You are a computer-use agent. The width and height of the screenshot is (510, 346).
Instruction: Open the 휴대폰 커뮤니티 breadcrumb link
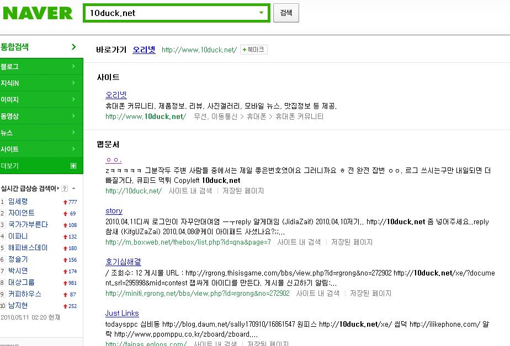click(299, 116)
